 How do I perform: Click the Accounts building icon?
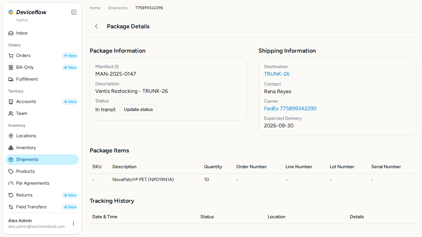pyautogui.click(x=11, y=102)
